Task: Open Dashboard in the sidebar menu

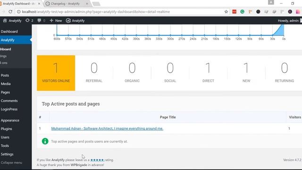Action: tap(9, 32)
